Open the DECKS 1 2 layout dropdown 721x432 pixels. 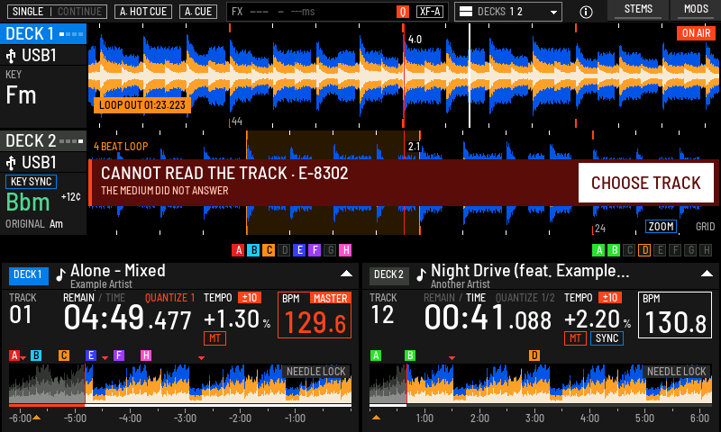(508, 12)
